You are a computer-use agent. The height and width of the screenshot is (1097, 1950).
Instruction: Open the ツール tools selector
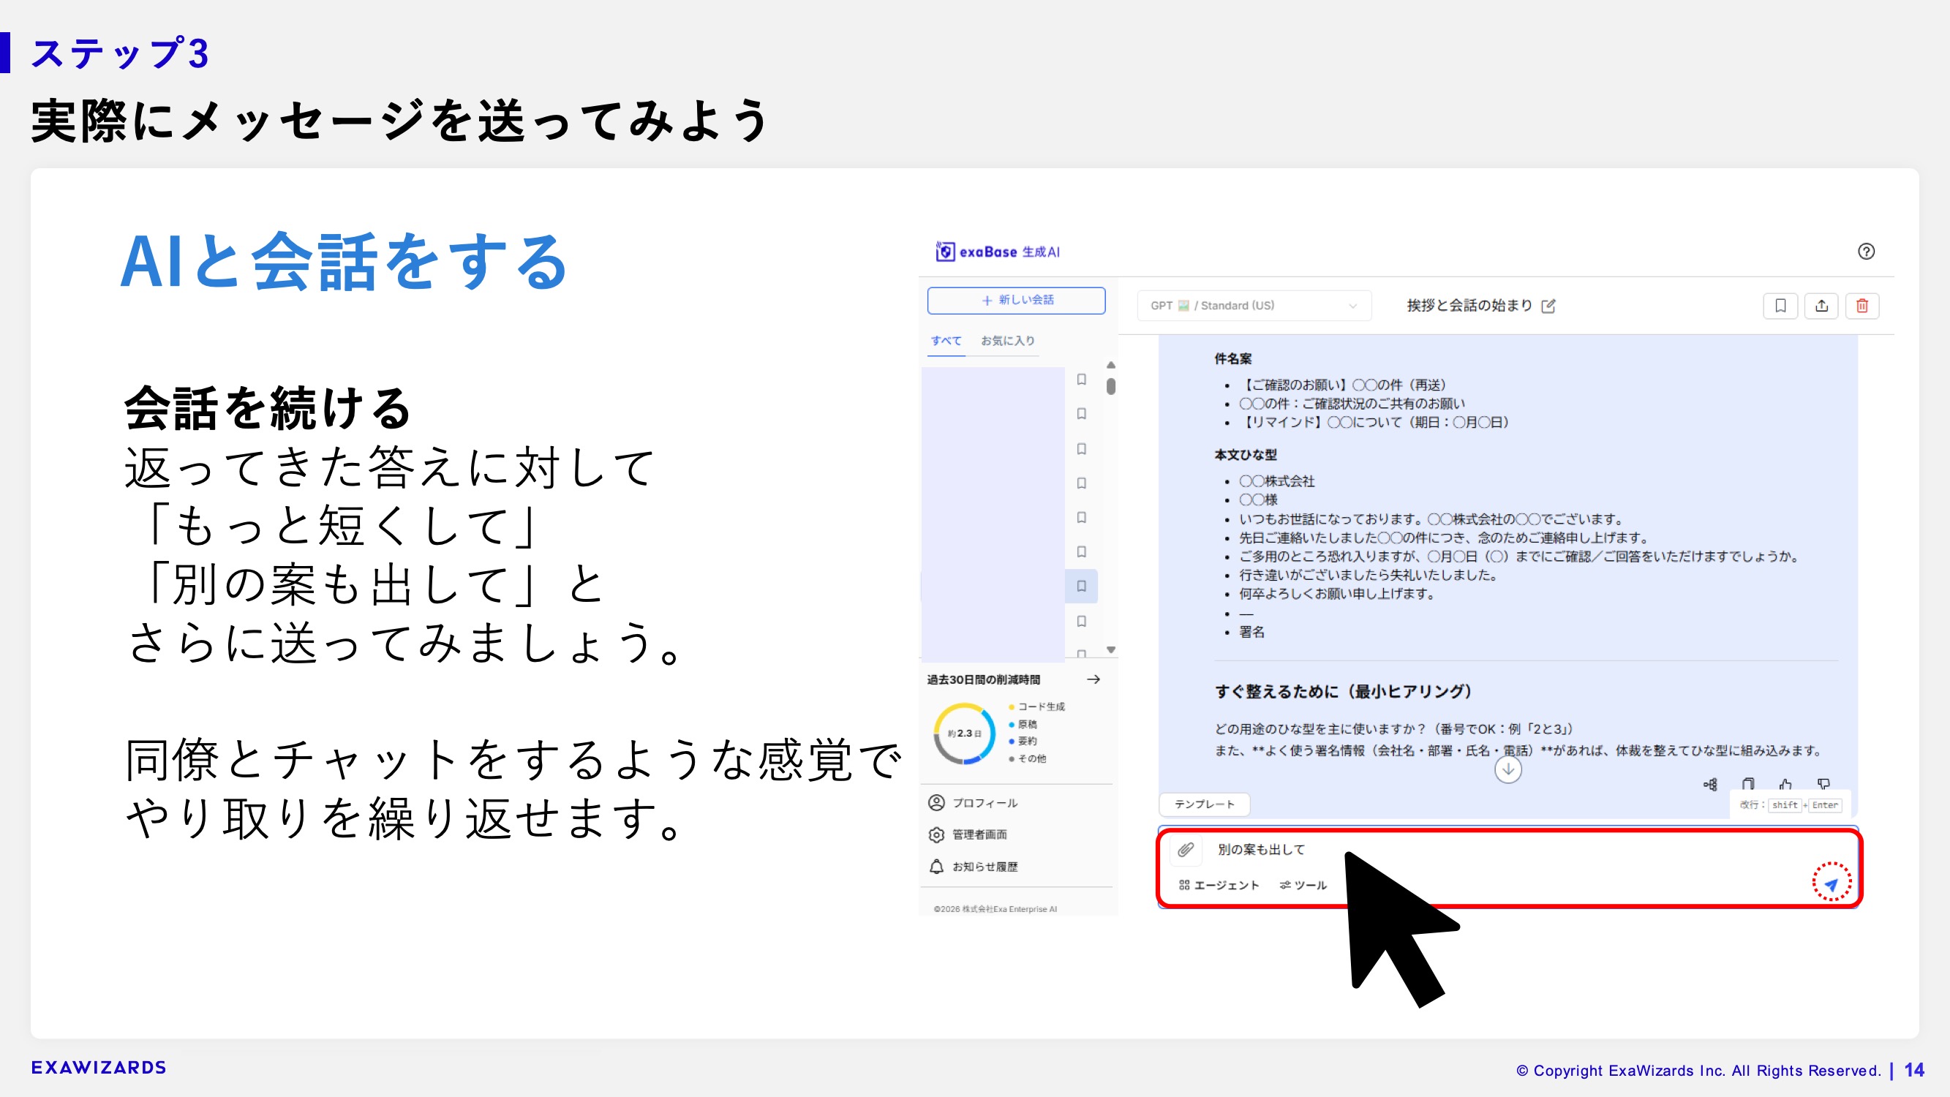[x=1303, y=885]
